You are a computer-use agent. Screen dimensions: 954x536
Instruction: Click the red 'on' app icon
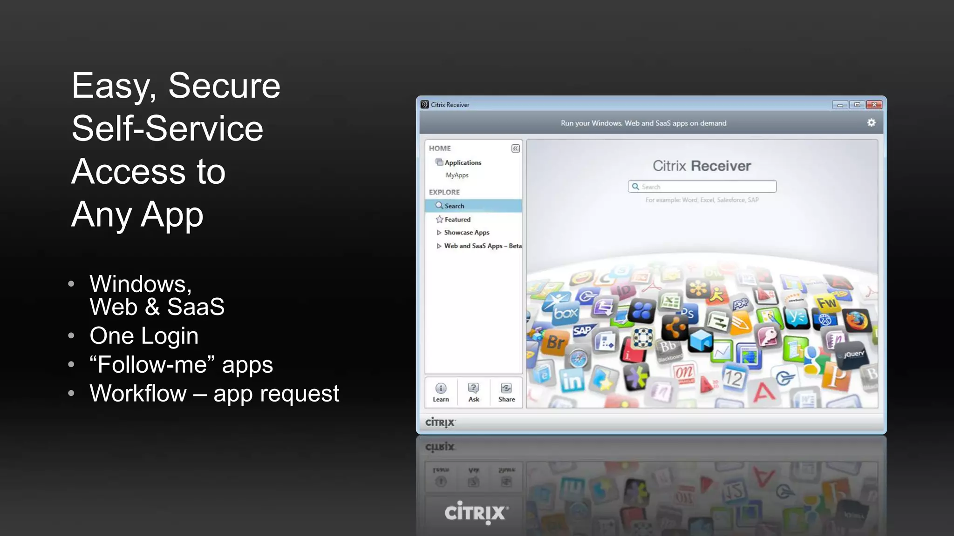tap(684, 373)
